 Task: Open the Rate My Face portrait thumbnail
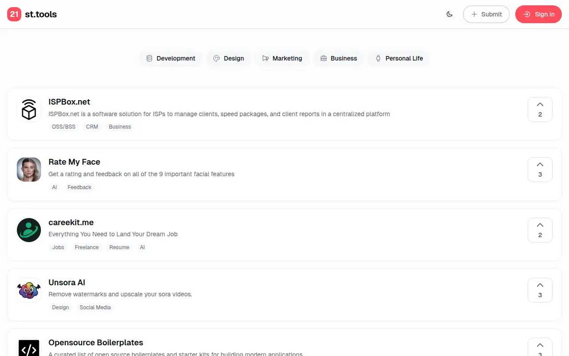29,170
